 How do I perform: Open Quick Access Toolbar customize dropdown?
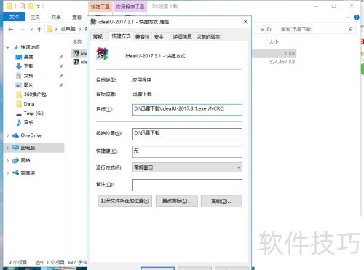tap(39, 7)
